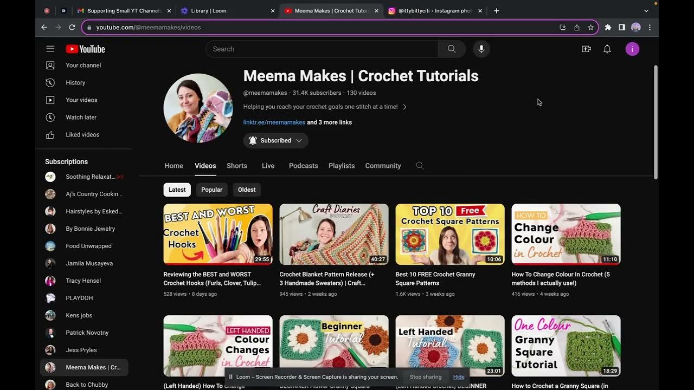Switch to the Shorts channel tab
Viewport: 694px width, 390px height.
coord(237,166)
